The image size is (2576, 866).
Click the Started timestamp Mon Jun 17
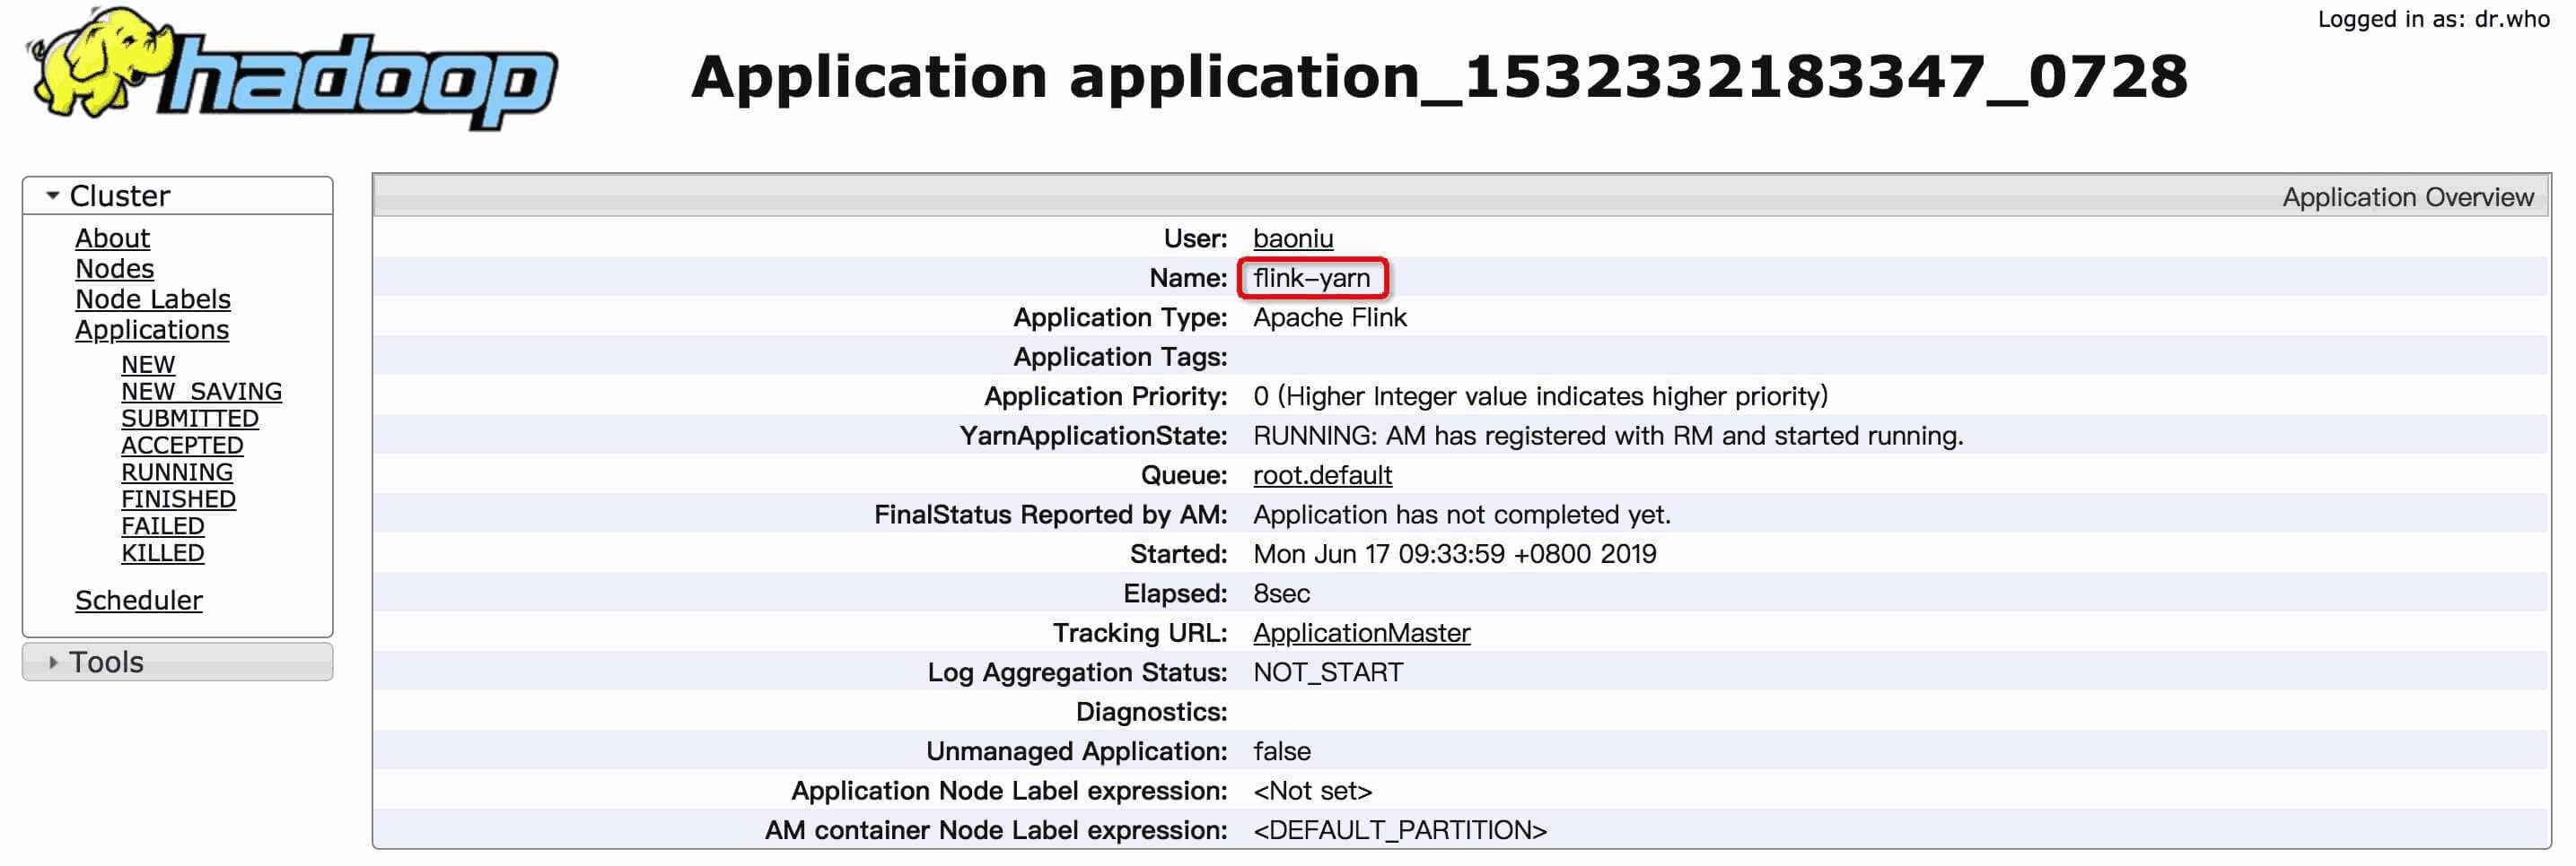[x=1454, y=554]
